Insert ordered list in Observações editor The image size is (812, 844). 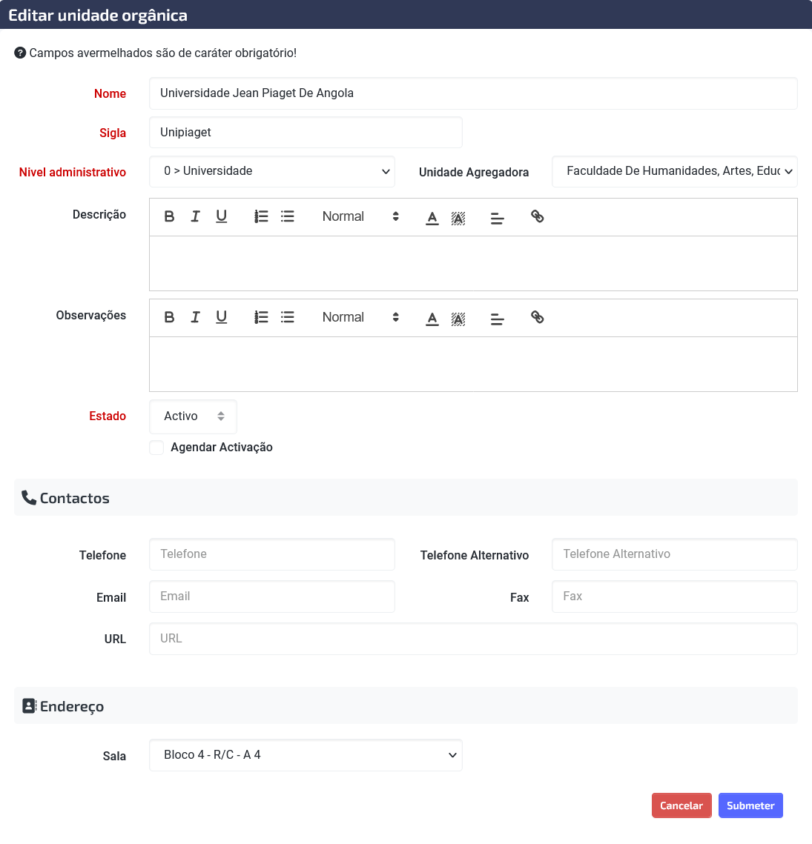(x=261, y=317)
